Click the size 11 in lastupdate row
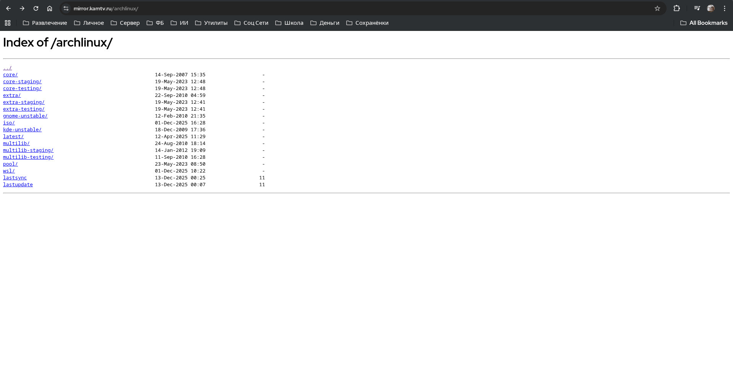The width and height of the screenshot is (733, 374). (x=262, y=185)
